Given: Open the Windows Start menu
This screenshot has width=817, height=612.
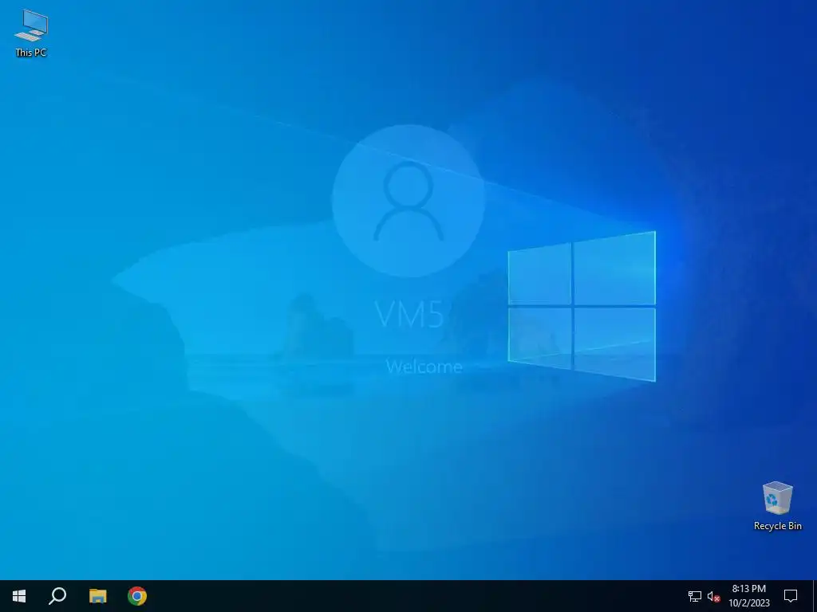Looking at the screenshot, I should coord(19,596).
